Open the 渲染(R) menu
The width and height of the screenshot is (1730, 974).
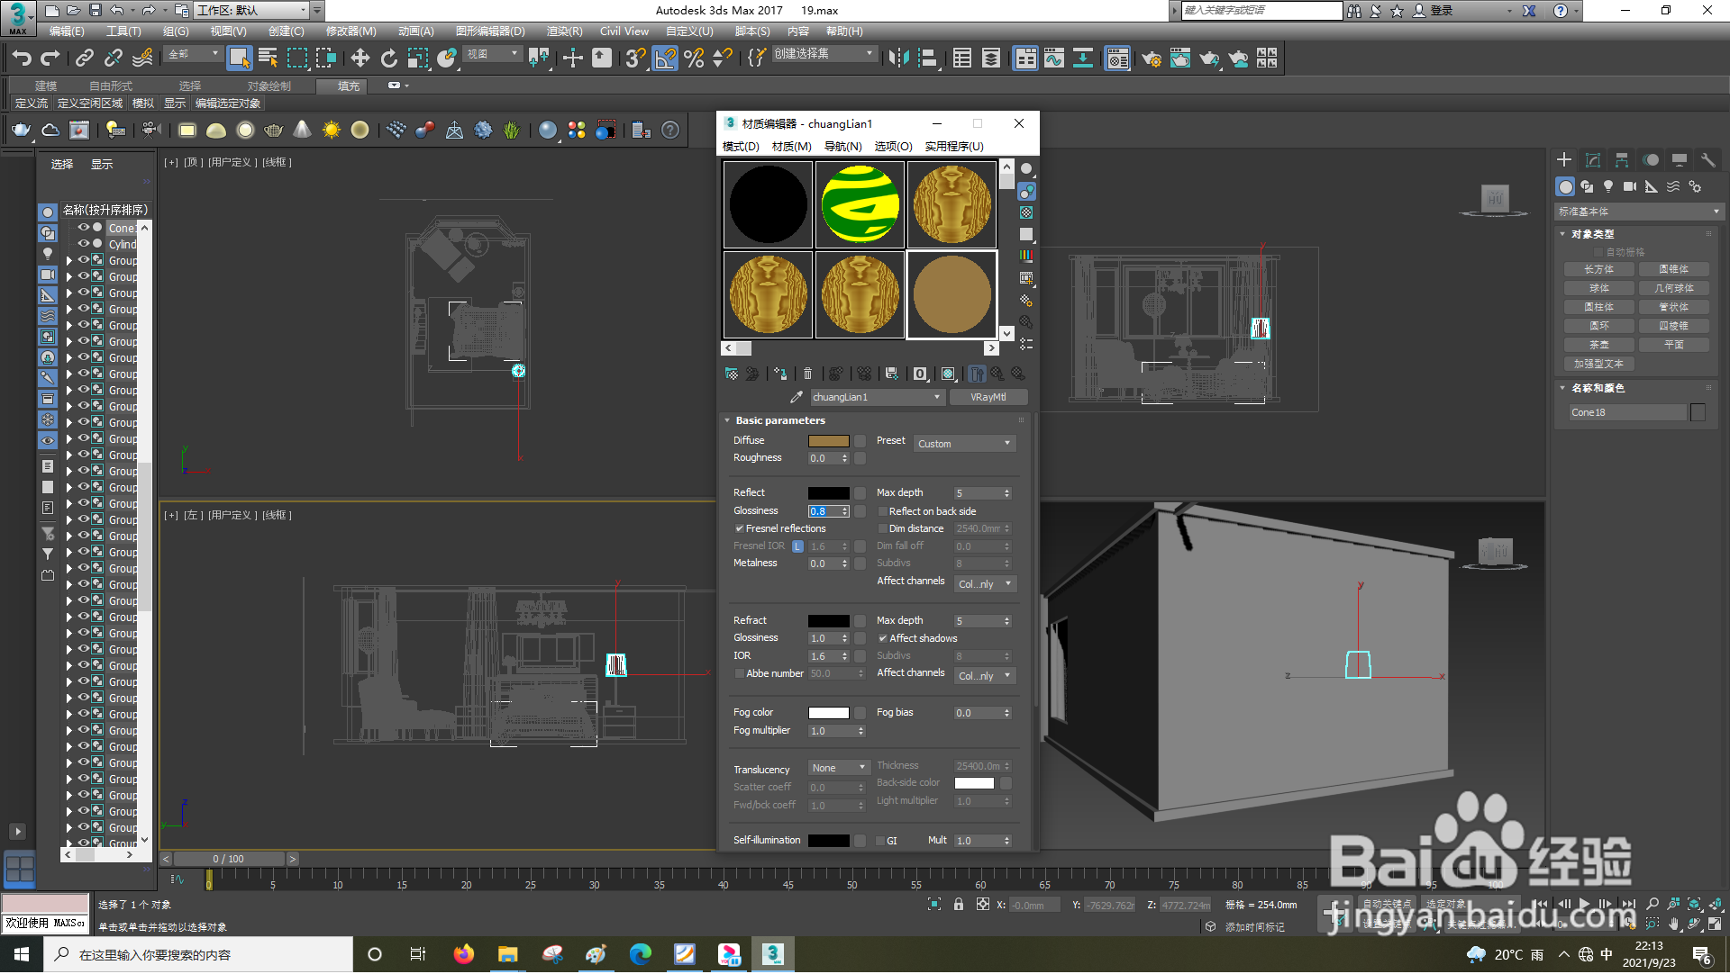click(564, 32)
